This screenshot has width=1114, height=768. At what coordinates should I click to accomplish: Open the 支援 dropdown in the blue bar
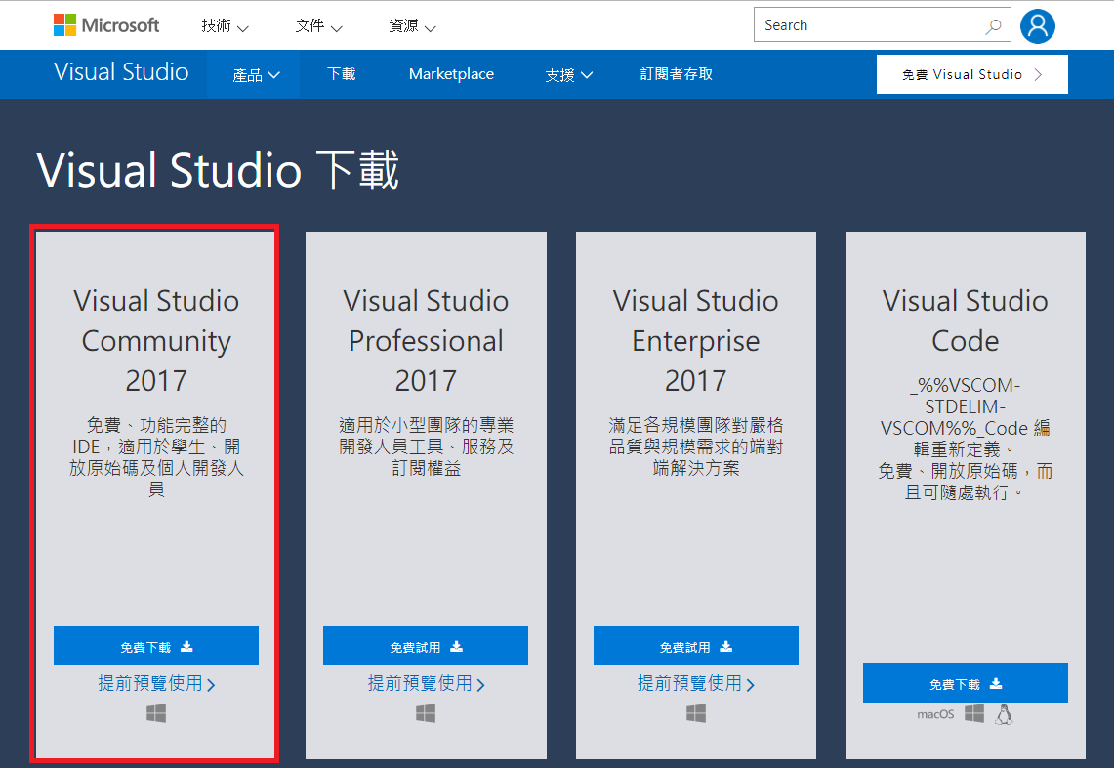[x=568, y=74]
